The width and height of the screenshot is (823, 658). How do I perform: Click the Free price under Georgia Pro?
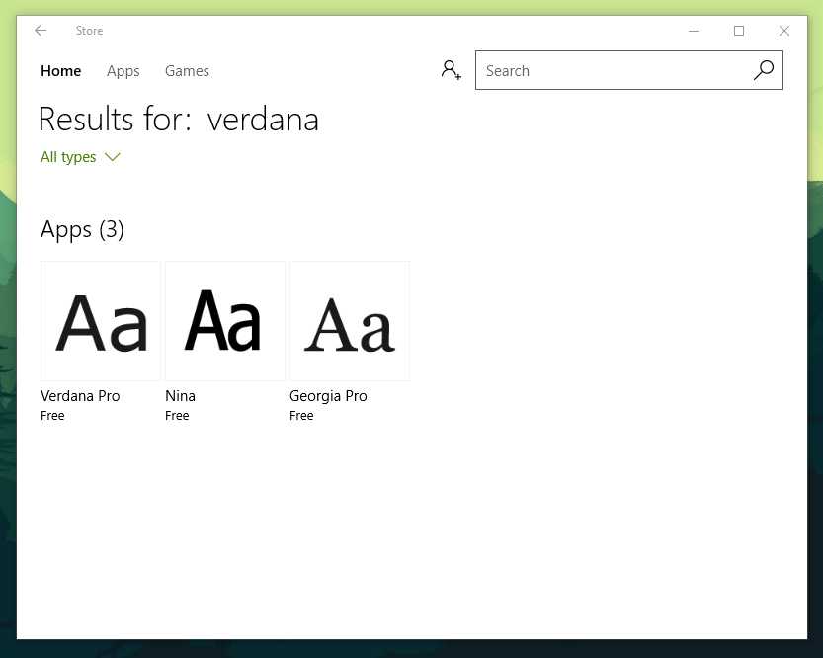[301, 416]
